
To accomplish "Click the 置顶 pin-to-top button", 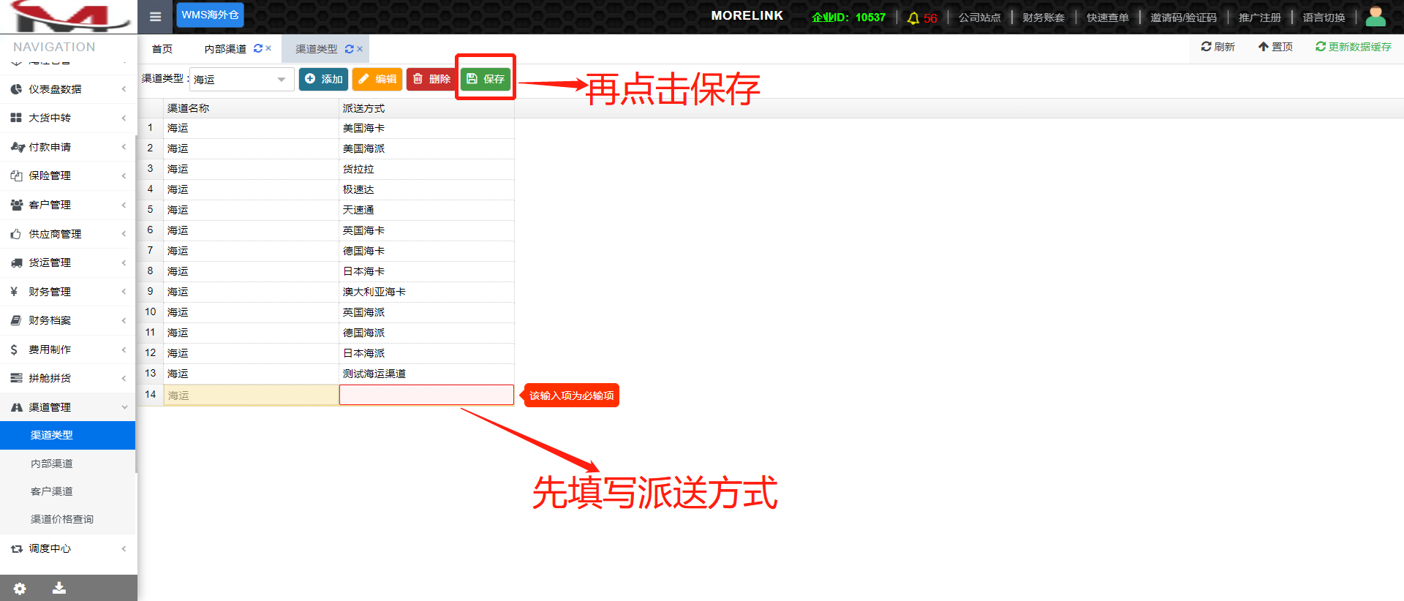I will (1275, 47).
